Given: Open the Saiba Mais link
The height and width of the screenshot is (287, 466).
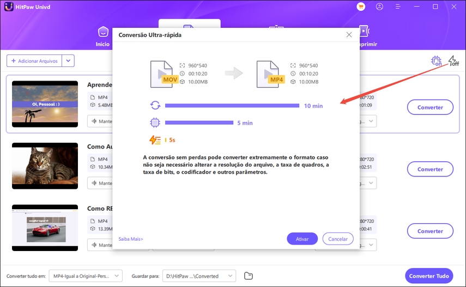Looking at the screenshot, I should [131, 239].
